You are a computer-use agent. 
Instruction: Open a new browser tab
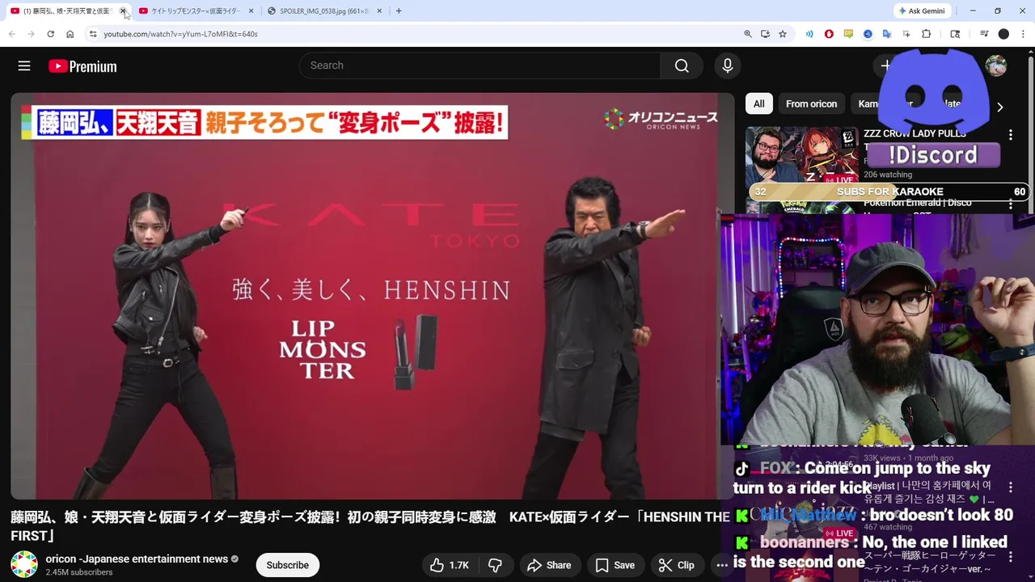click(x=399, y=11)
